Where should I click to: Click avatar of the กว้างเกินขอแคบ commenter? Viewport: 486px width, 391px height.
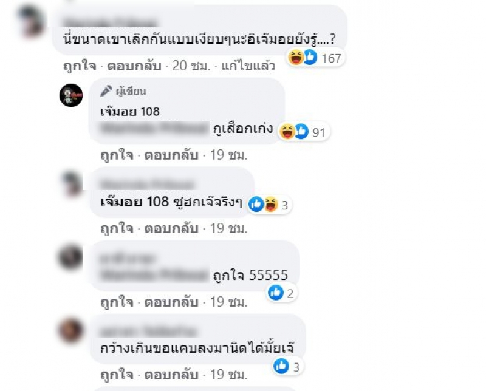coord(71,330)
